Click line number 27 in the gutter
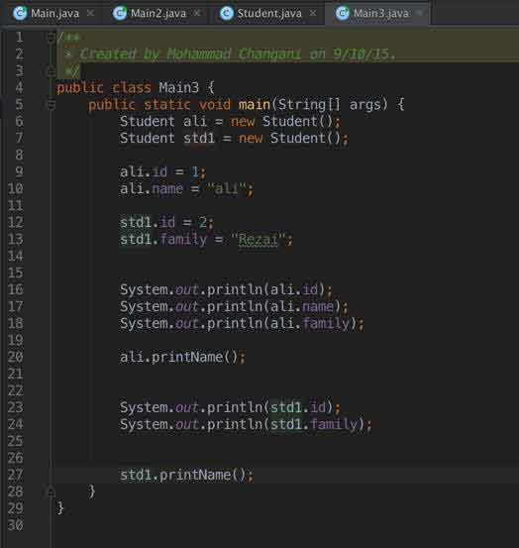This screenshot has width=519, height=548. [16, 475]
